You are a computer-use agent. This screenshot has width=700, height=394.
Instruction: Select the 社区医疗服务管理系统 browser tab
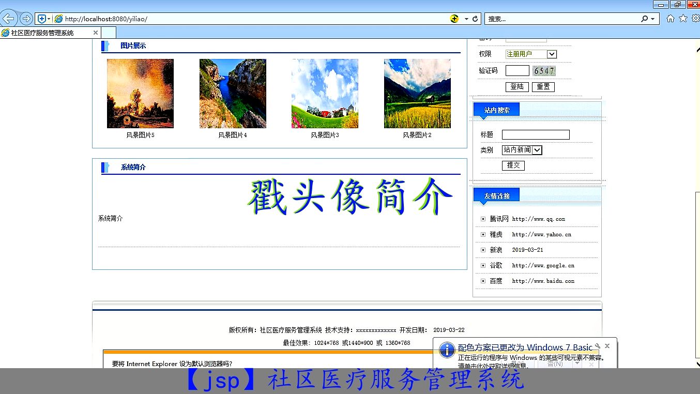(50, 33)
